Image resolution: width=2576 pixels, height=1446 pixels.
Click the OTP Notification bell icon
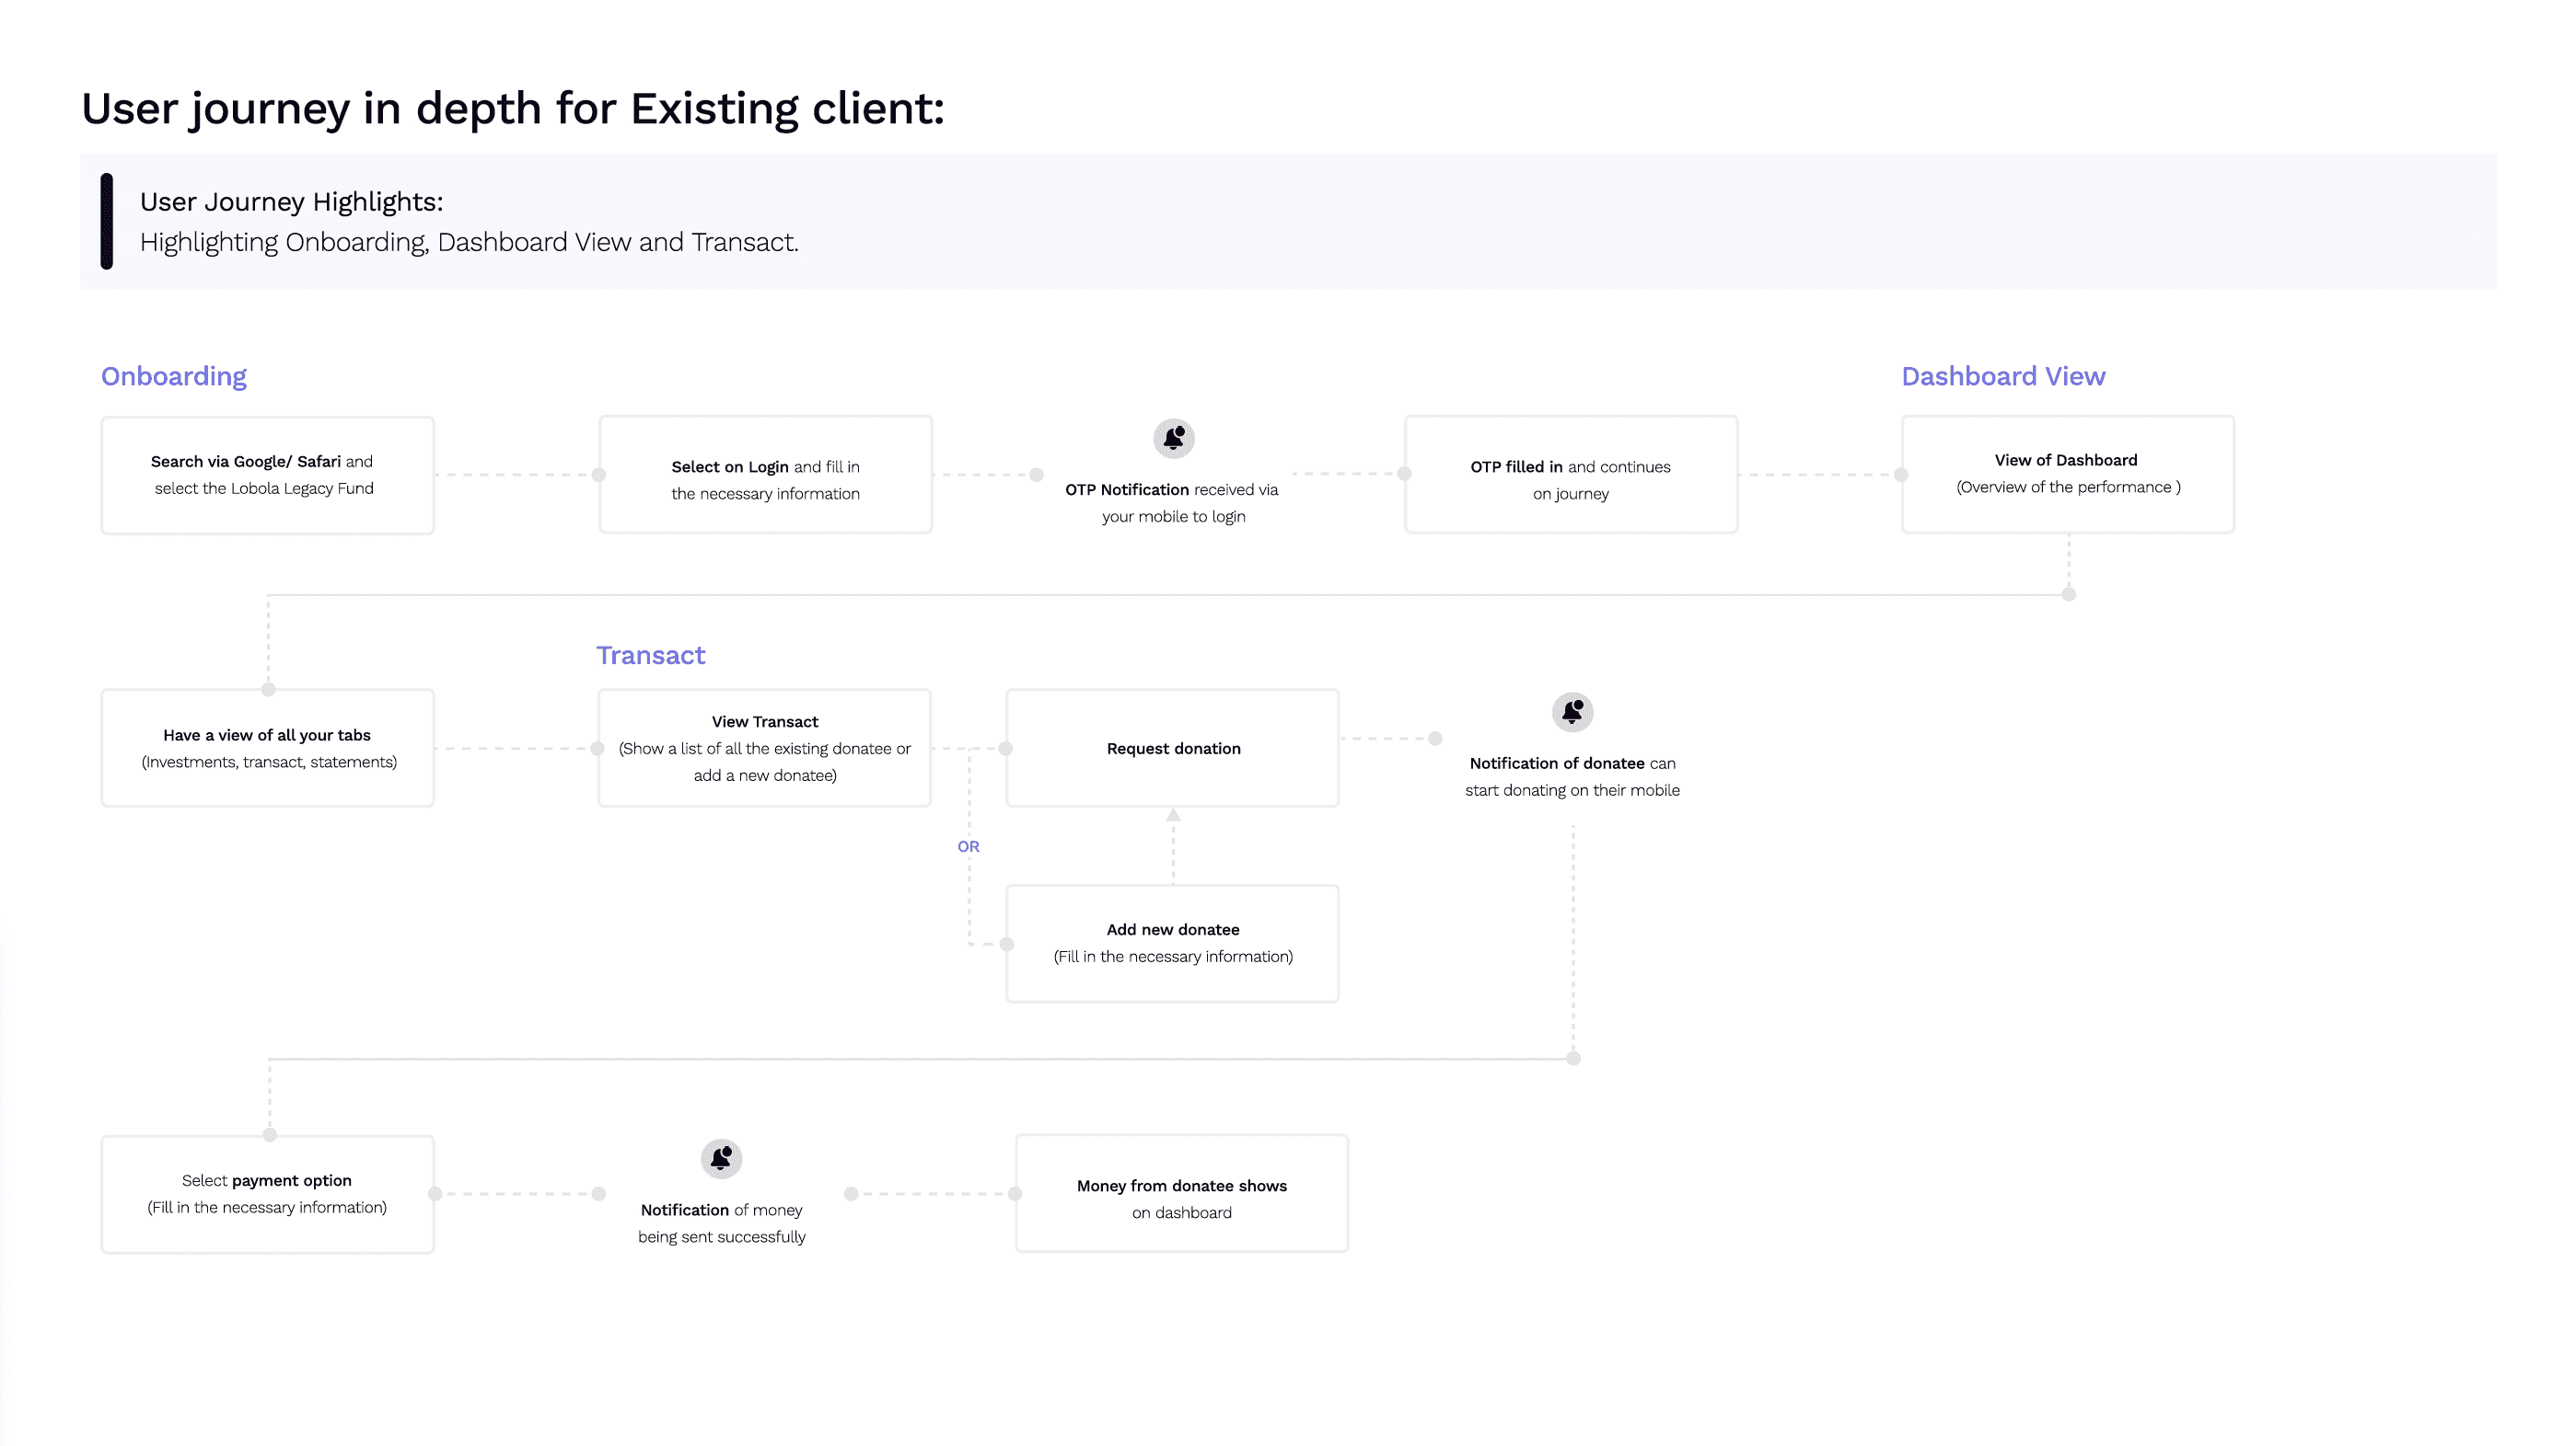coord(1173,439)
